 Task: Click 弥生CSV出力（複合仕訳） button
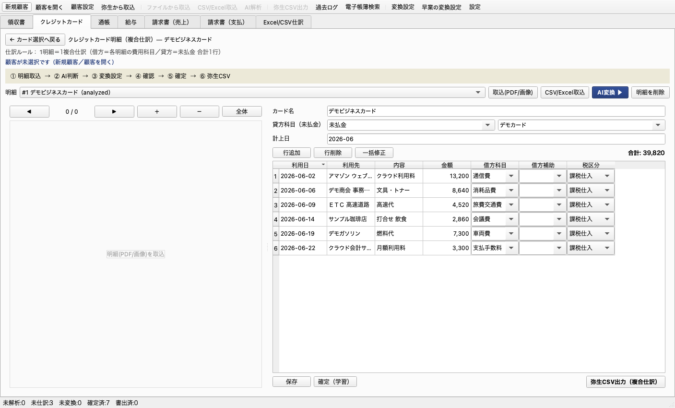tap(626, 382)
